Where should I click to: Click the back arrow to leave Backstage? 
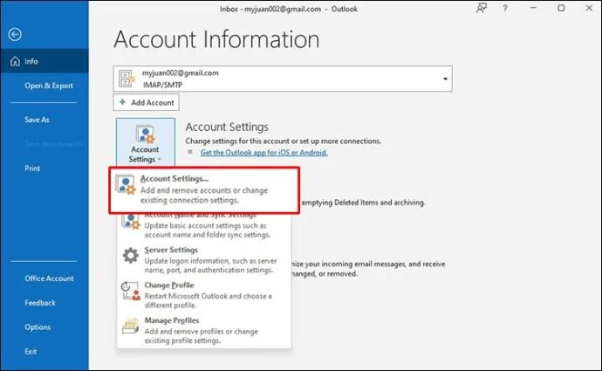(x=15, y=35)
